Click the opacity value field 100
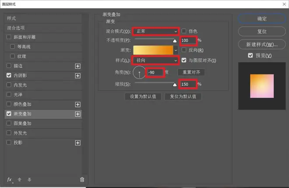289x188 pixels. pyautogui.click(x=188, y=40)
